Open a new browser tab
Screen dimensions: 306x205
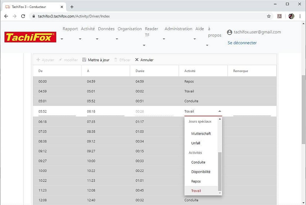(72, 7)
